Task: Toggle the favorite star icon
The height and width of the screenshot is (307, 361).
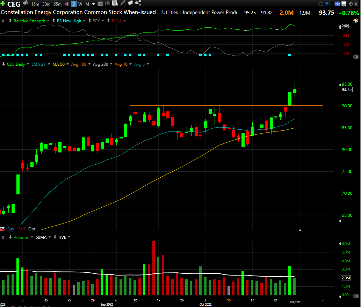Action: 321,4
